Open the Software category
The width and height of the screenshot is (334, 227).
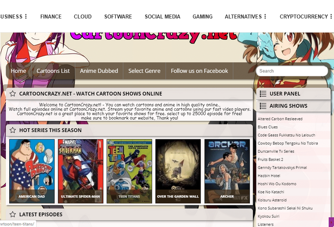118,17
